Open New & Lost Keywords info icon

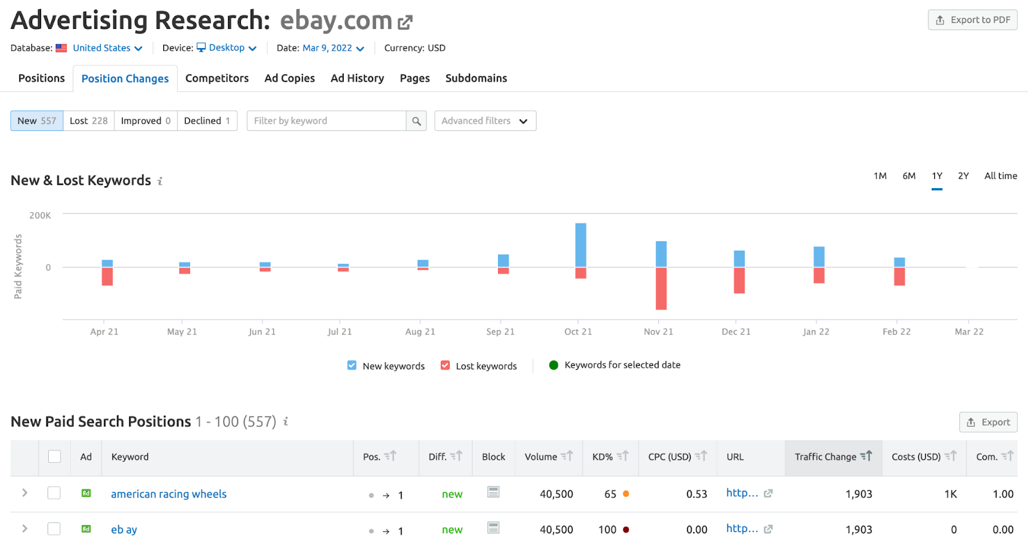coord(160,182)
